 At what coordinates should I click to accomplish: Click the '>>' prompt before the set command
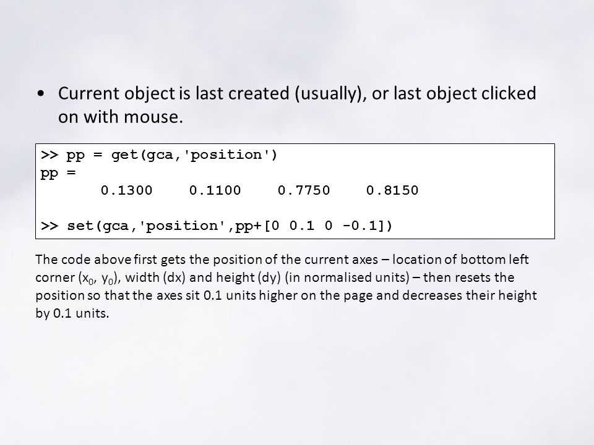tap(49, 226)
